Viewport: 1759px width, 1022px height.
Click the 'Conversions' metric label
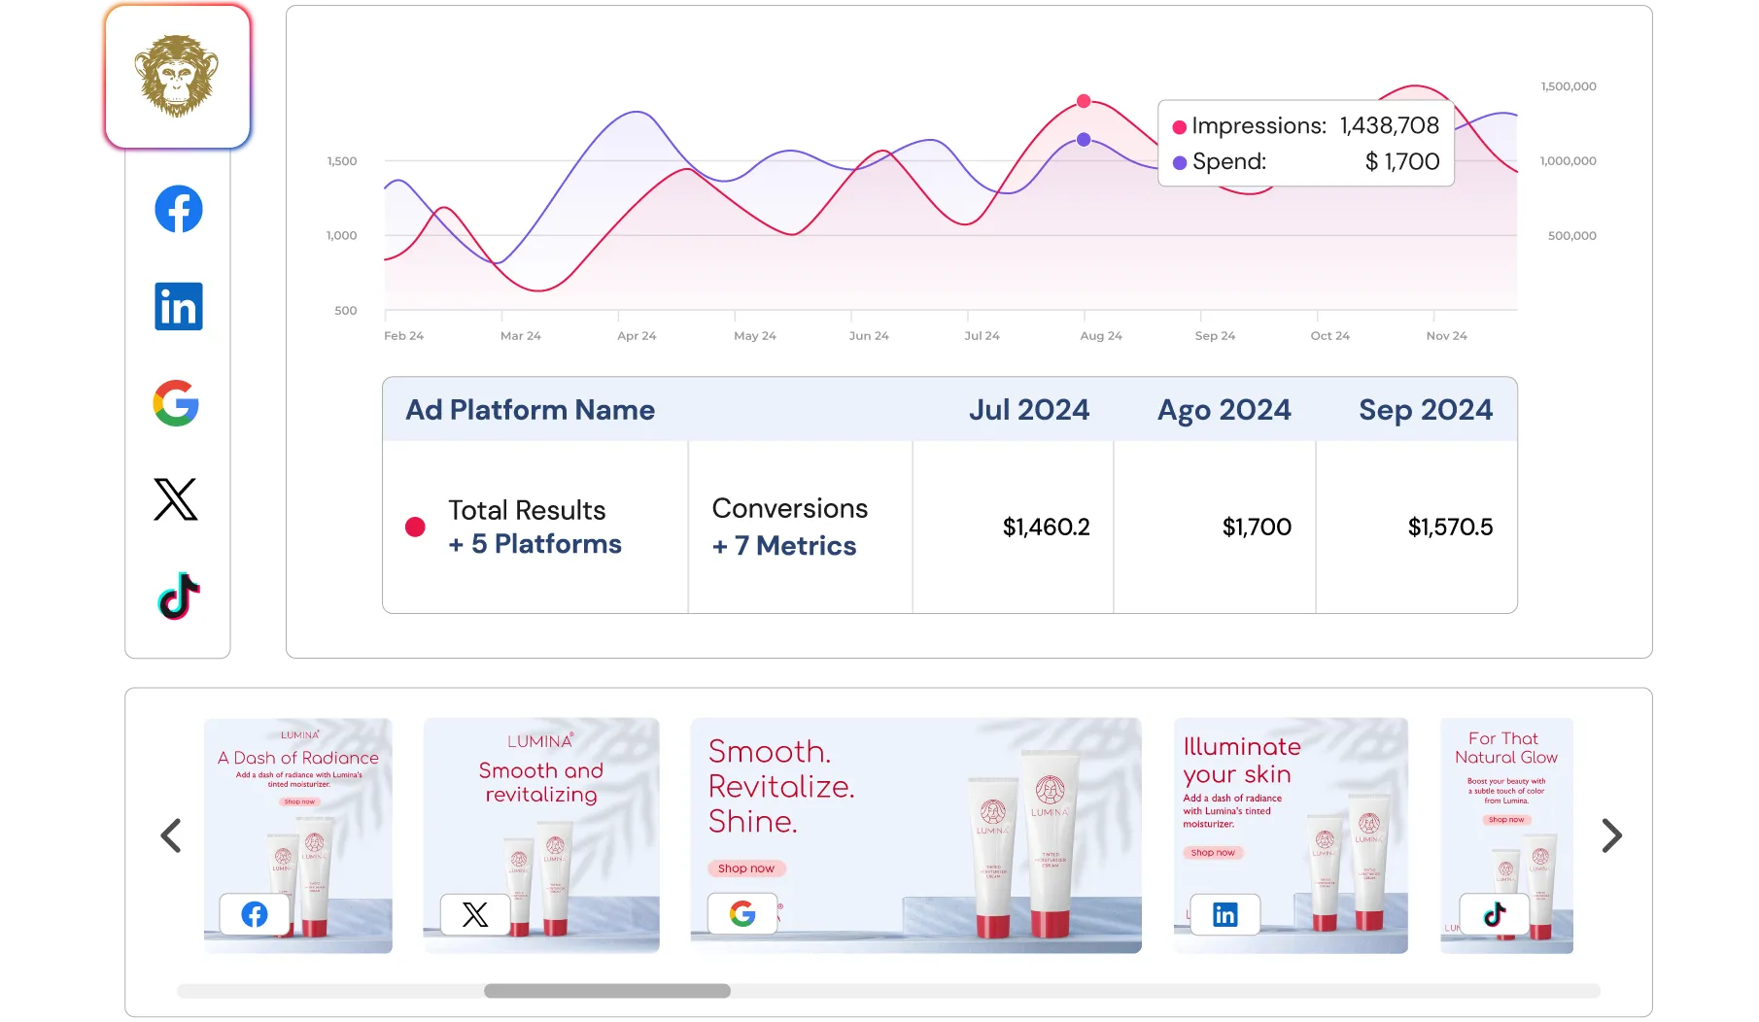point(790,508)
